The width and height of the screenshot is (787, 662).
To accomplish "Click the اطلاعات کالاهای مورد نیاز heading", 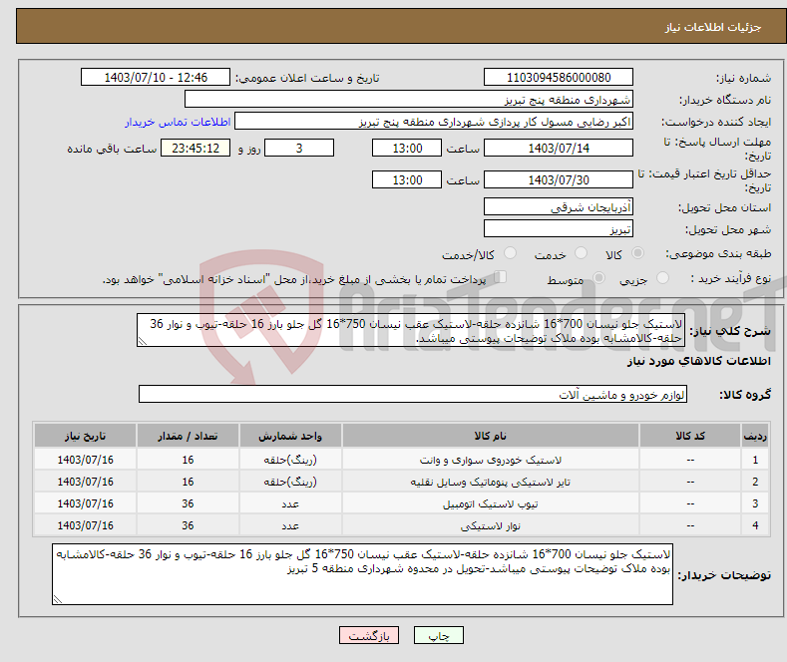I will tap(699, 361).
